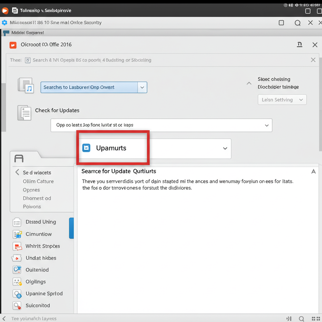
Task: Click the Check for Updates label
Action: coord(57,110)
